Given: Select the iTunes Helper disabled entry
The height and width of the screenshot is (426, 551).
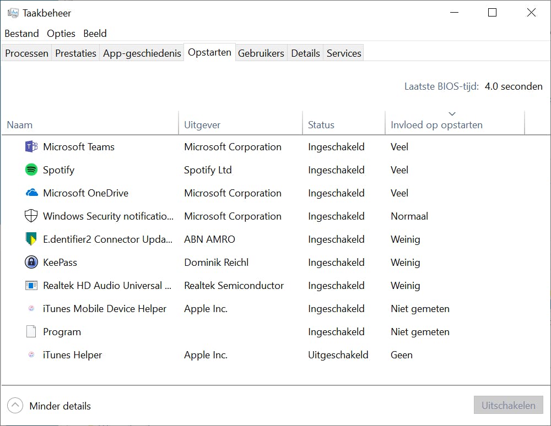Looking at the screenshot, I should click(73, 355).
